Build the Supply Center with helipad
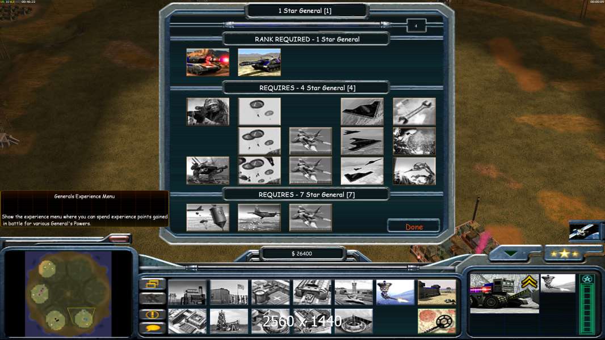605x340 pixels. coord(271,292)
